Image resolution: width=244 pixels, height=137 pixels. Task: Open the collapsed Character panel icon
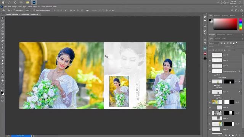point(205,40)
